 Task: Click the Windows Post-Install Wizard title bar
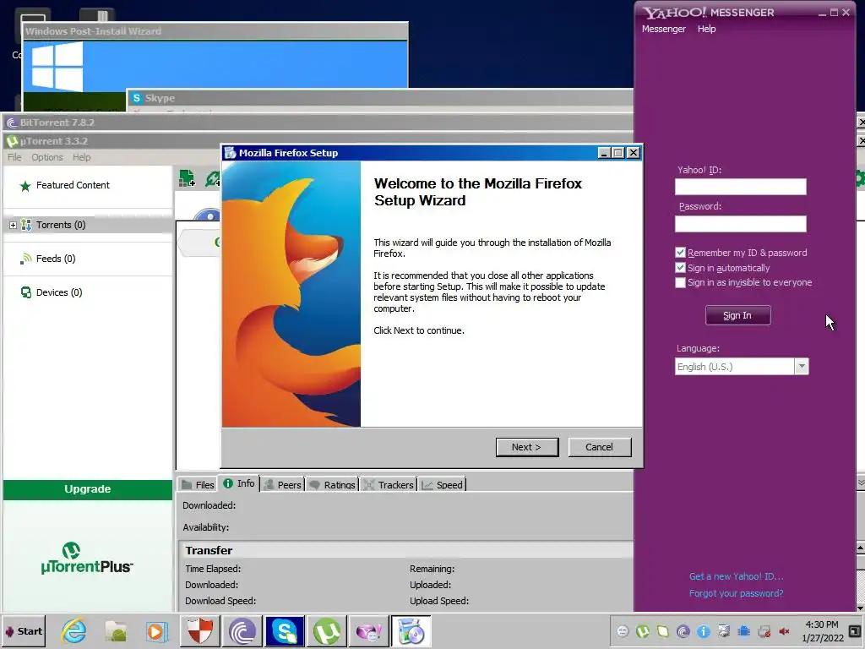(x=215, y=31)
